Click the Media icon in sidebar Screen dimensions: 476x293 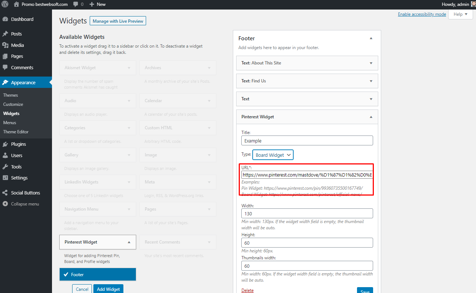(x=5, y=45)
